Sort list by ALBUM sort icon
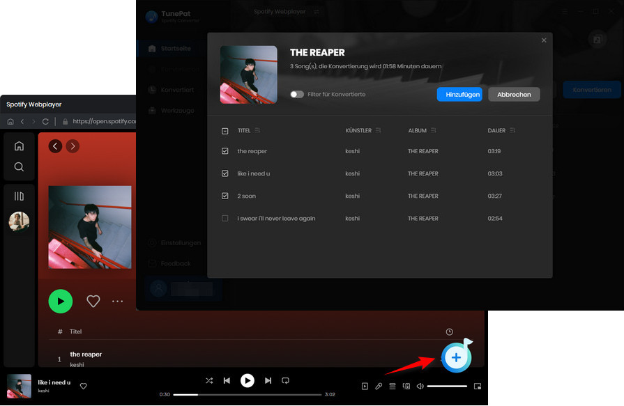Viewport: 624px width, 406px height. [434, 130]
